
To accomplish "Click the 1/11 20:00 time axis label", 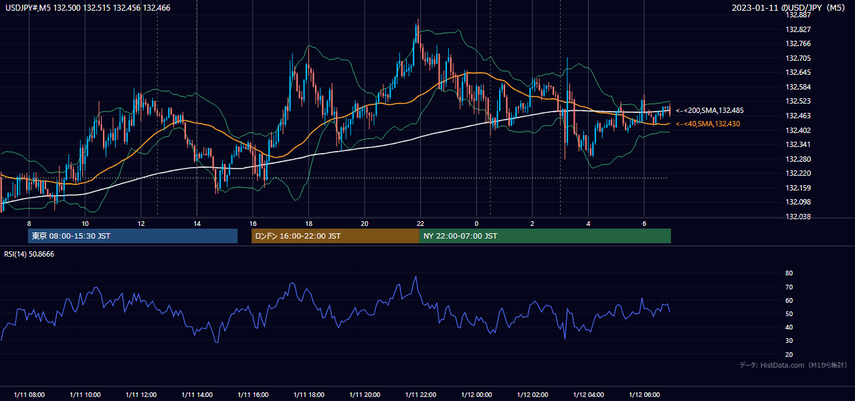I will [364, 395].
